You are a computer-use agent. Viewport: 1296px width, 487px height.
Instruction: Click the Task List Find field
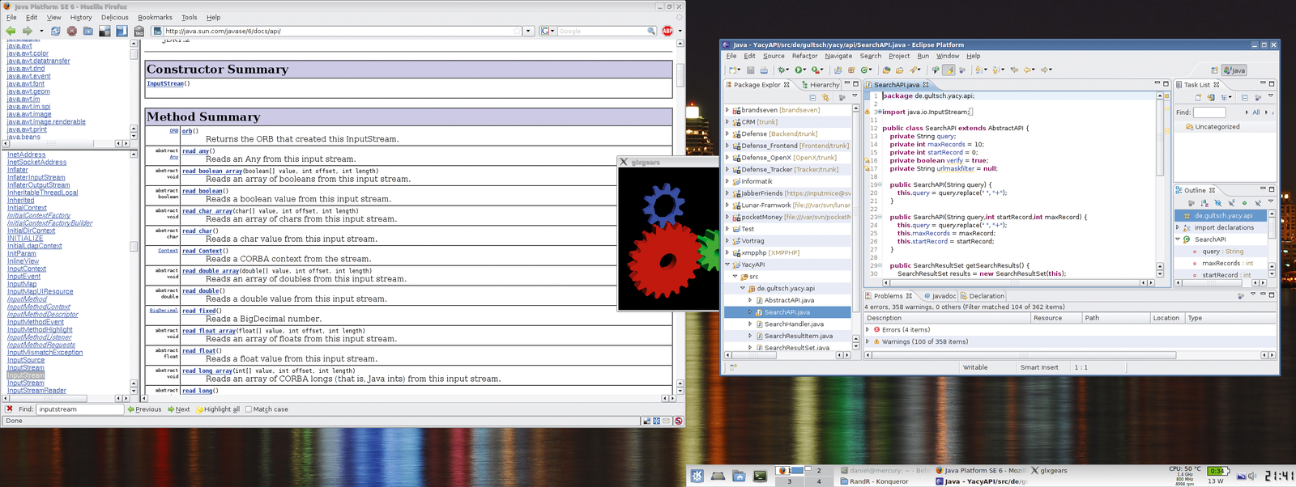click(x=1209, y=112)
